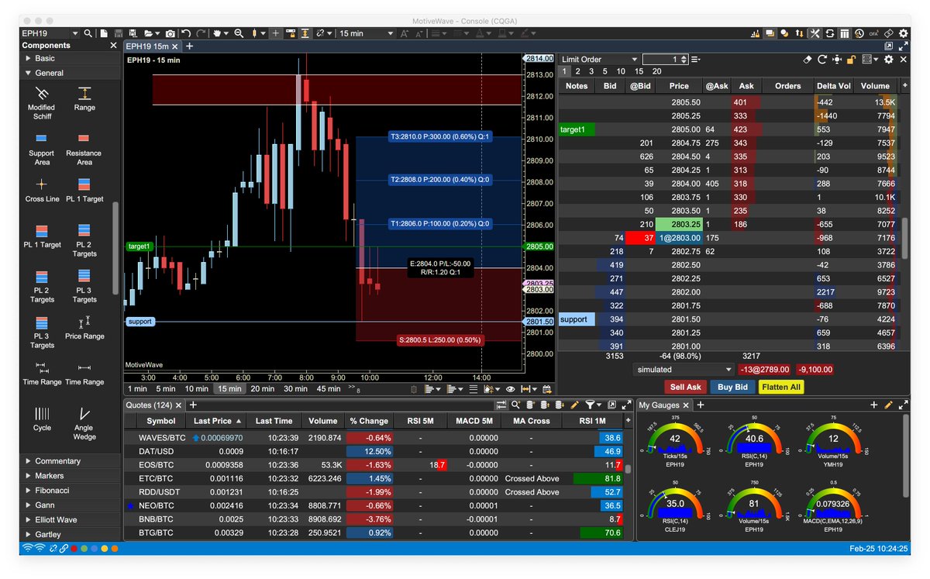Toggle the eye visibility icon below the chart
This screenshot has width=930, height=579.
pyautogui.click(x=510, y=389)
